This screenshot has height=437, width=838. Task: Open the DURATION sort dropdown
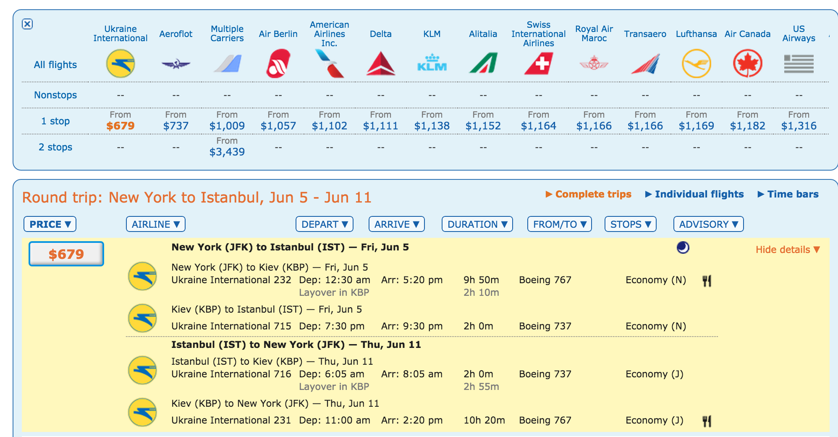click(477, 224)
